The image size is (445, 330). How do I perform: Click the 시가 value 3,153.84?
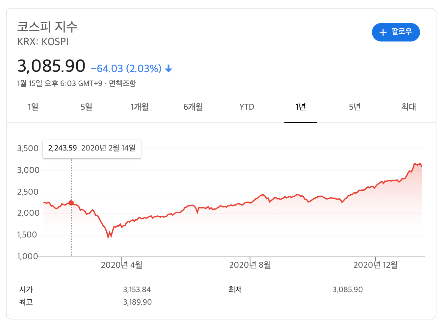point(137,290)
